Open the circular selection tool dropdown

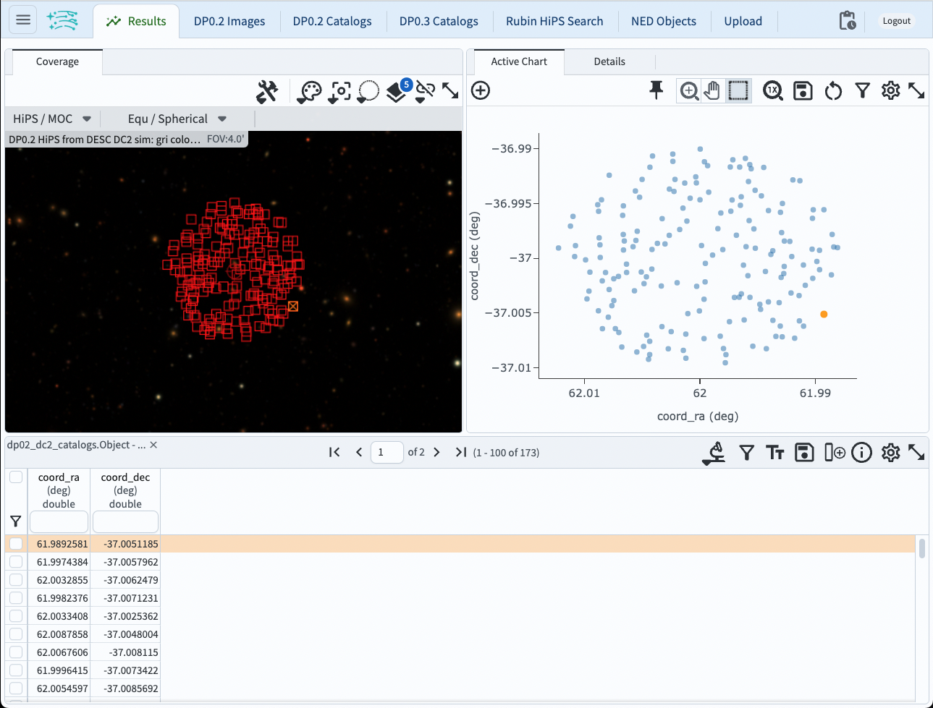tap(368, 91)
